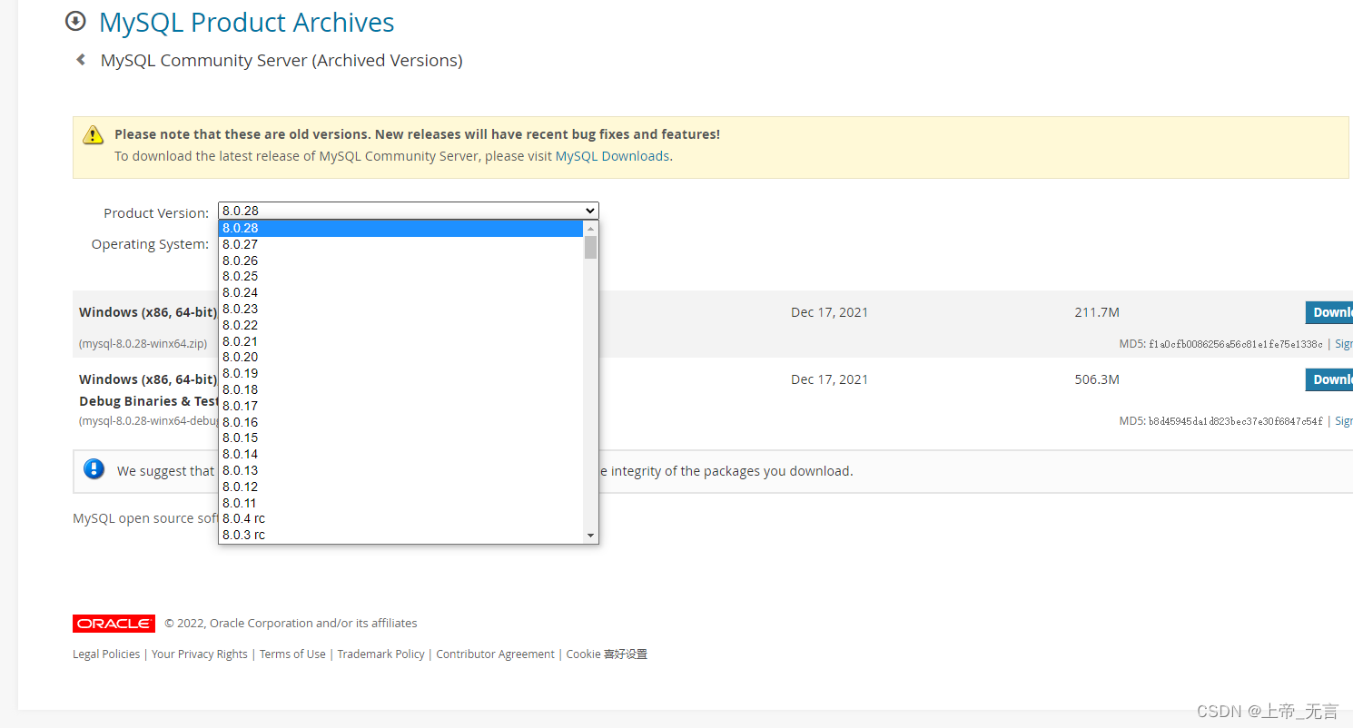Click the mysql-8.0.28-winx64.zip filename
Viewport: 1353px width, 728px height.
[143, 344]
